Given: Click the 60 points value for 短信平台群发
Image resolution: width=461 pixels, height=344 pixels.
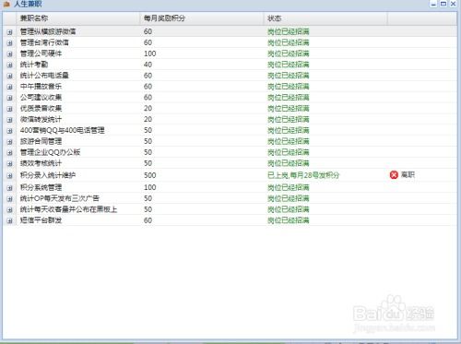Looking at the screenshot, I should [x=148, y=220].
